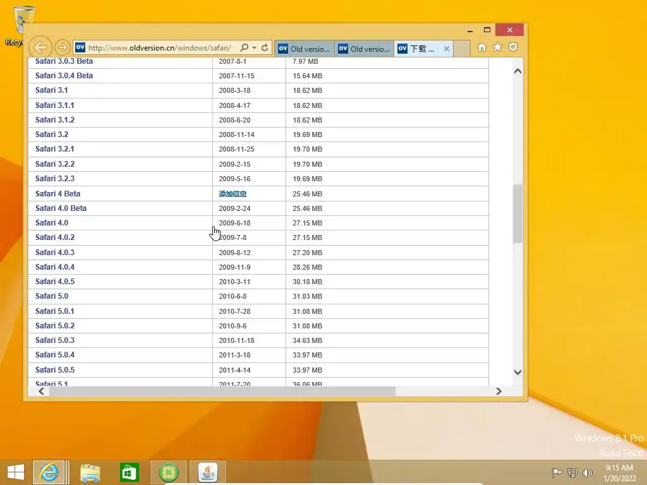Open the volume speaker tray icon

[x=587, y=472]
